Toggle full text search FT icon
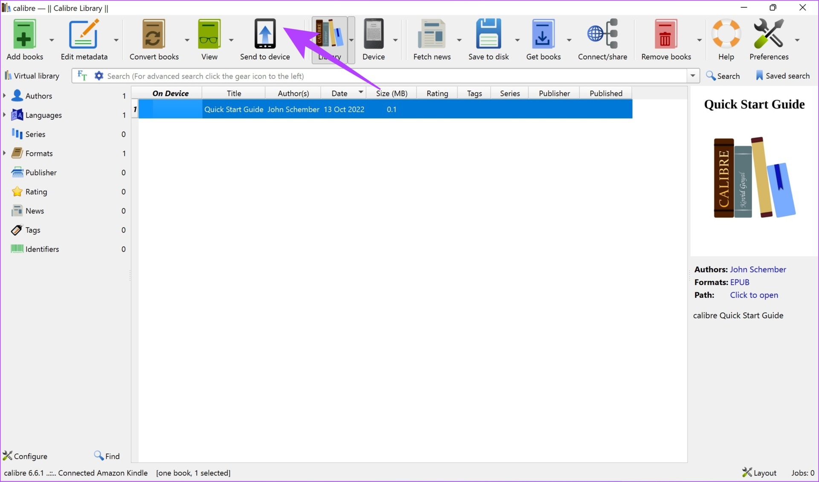The image size is (819, 482). pyautogui.click(x=82, y=76)
